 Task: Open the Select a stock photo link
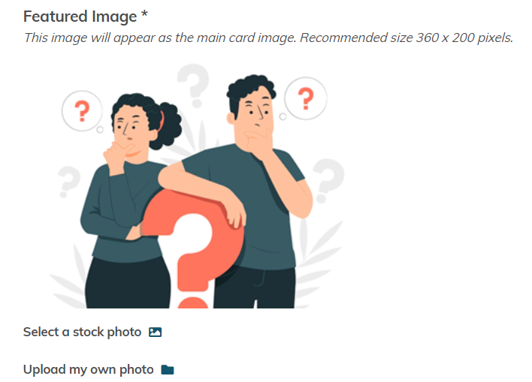82,332
